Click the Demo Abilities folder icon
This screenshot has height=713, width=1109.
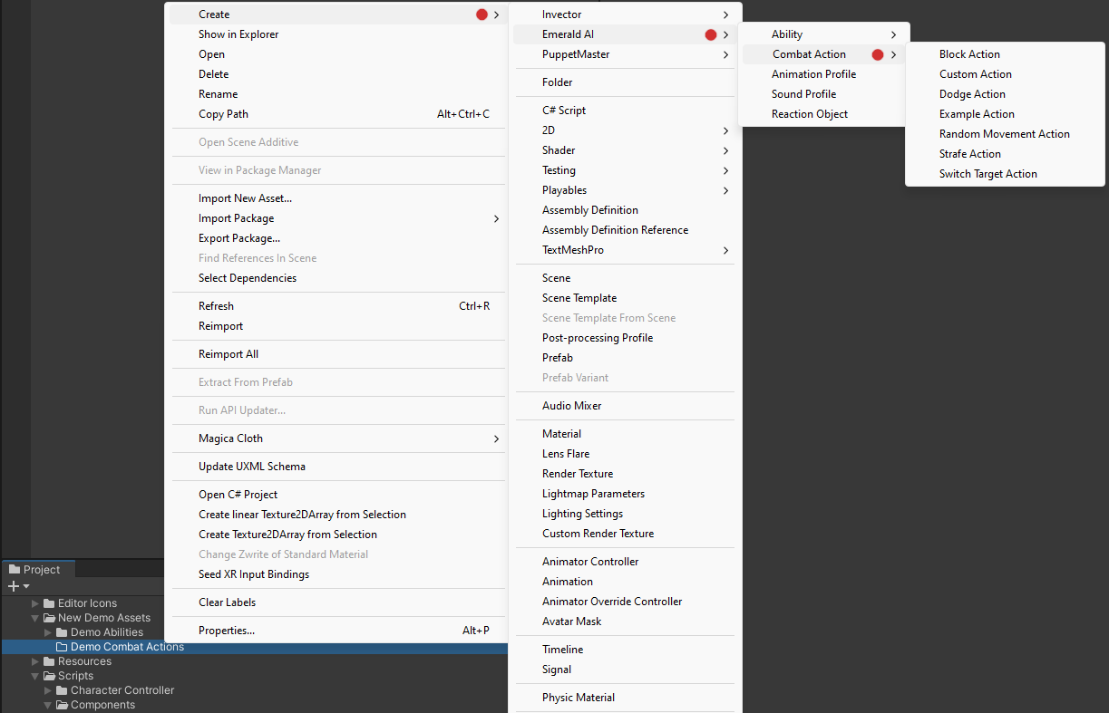63,632
